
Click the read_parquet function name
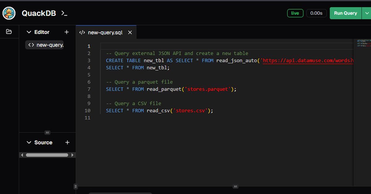click(x=164, y=89)
